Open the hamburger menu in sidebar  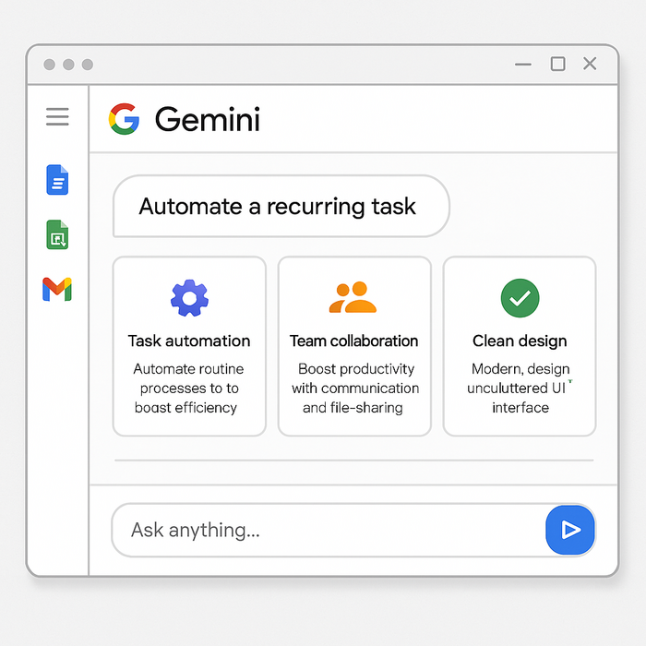tap(57, 116)
